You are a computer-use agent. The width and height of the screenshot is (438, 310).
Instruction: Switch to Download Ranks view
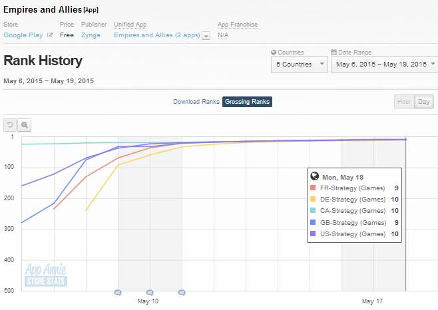tap(196, 102)
